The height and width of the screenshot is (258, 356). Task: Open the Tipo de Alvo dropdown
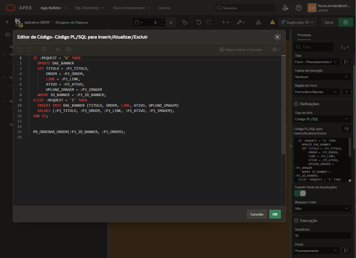coord(322,119)
